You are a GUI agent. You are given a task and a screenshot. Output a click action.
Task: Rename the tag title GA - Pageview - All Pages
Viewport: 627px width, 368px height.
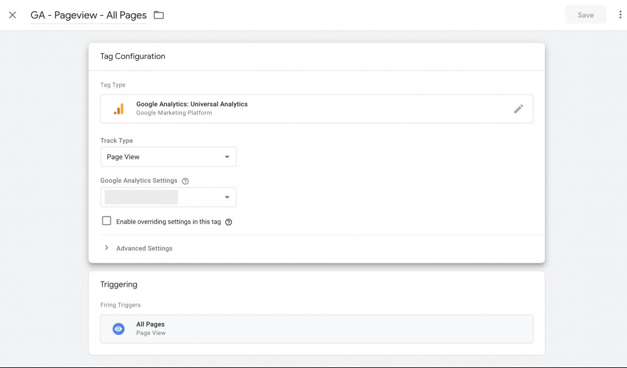88,15
